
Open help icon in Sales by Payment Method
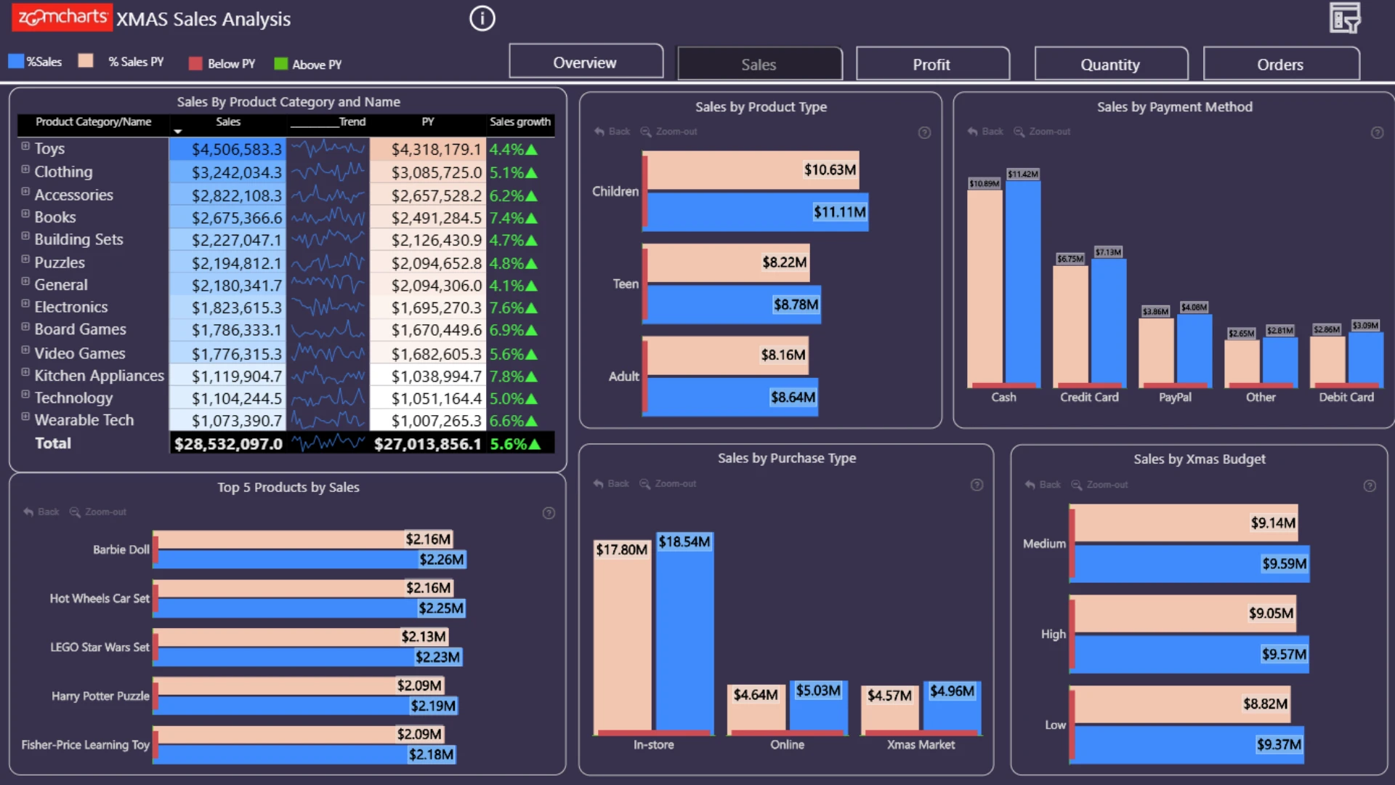point(1377,132)
